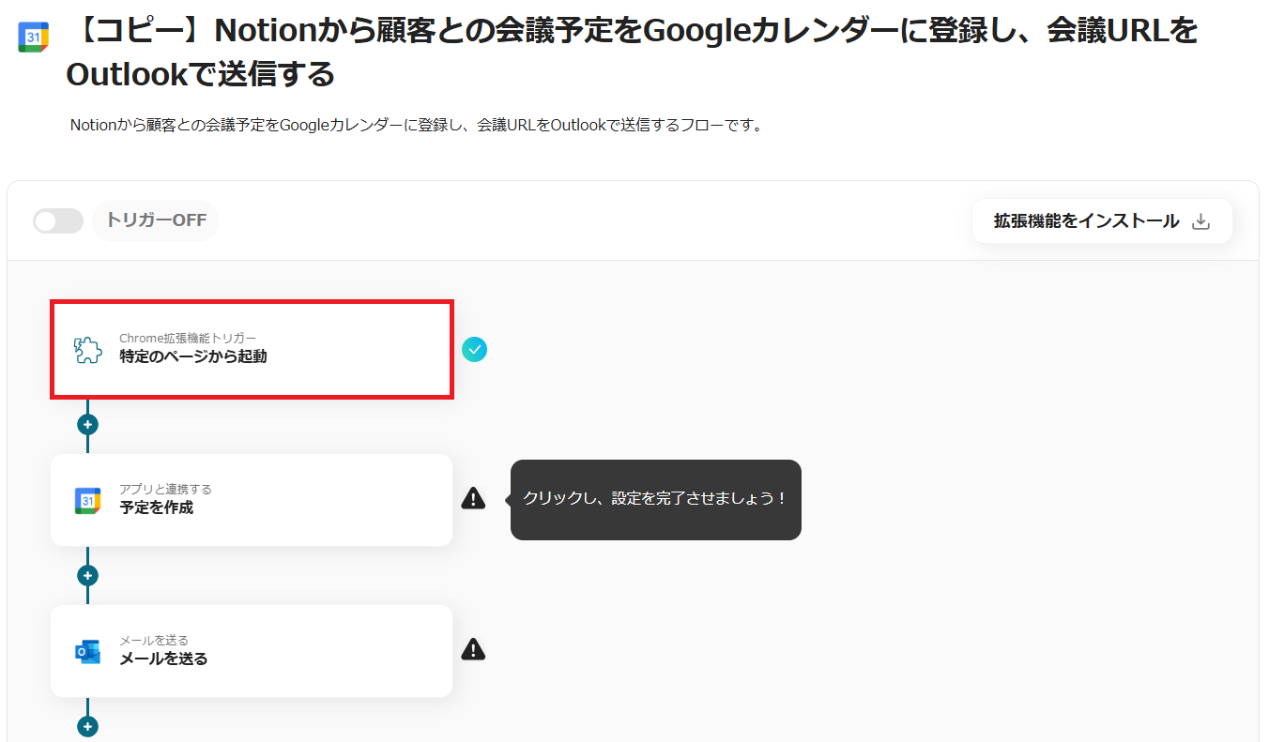Click the warning icon next to メールを送る
The image size is (1269, 742).
474,649
